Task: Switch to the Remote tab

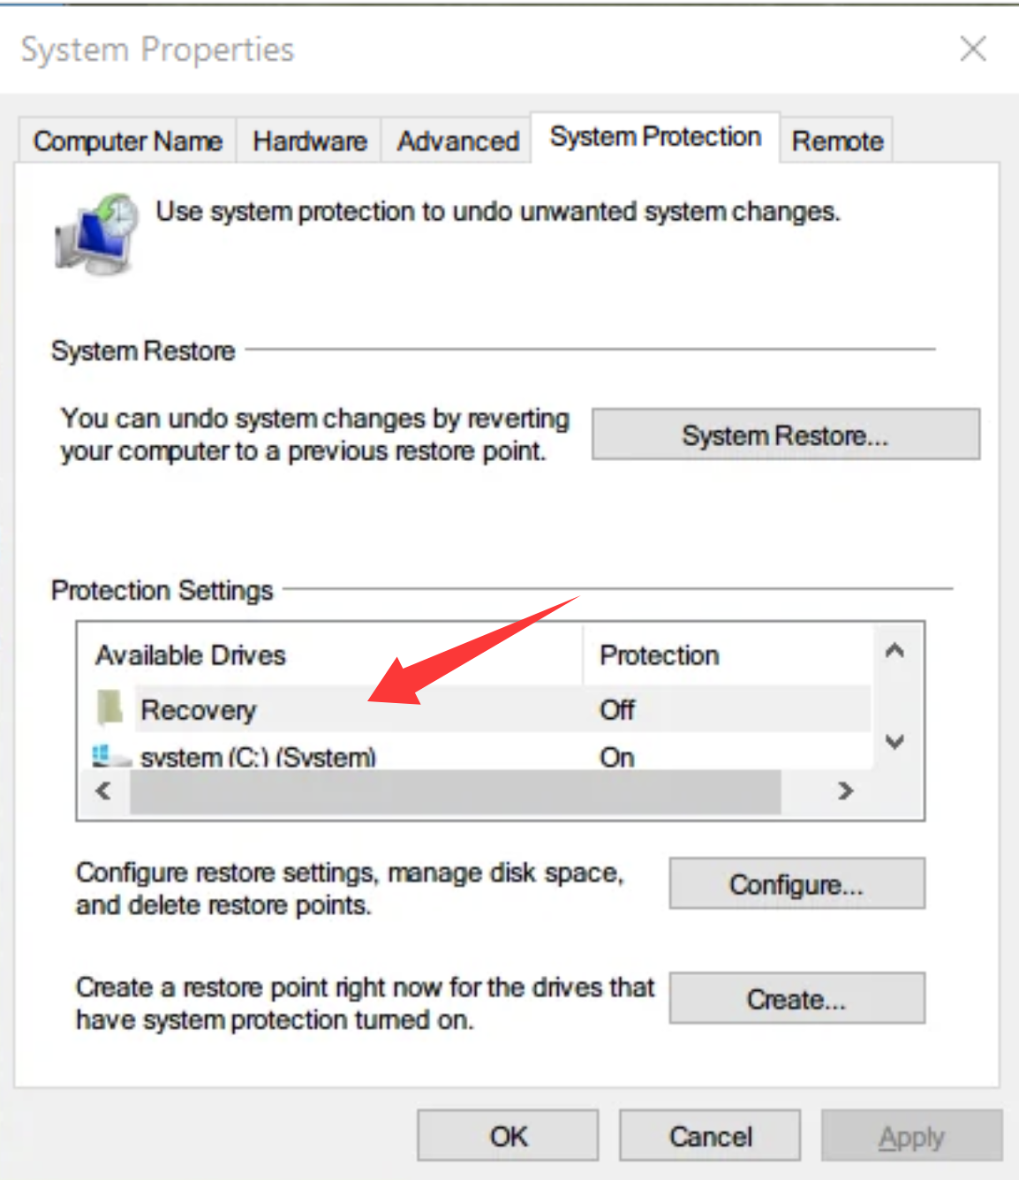Action: click(836, 140)
